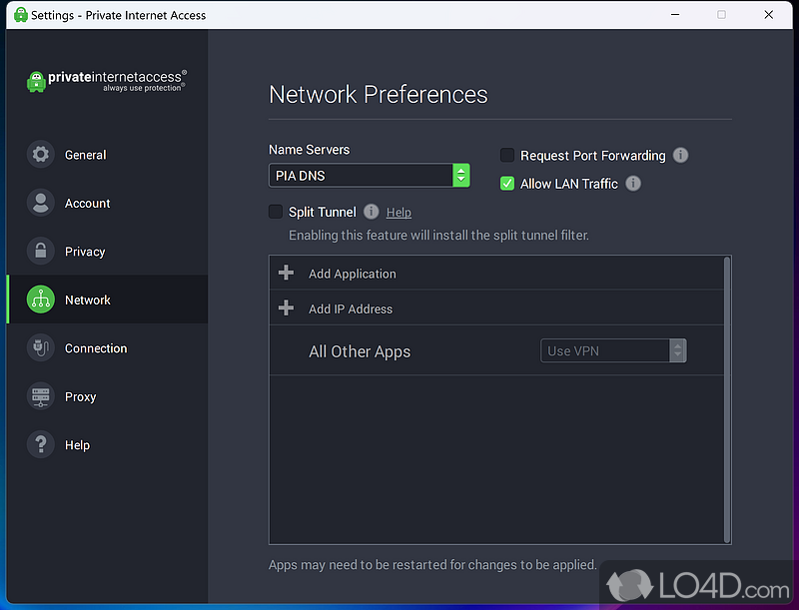This screenshot has width=799, height=610.
Task: Click the Split Tunnel info icon
Action: tap(371, 212)
